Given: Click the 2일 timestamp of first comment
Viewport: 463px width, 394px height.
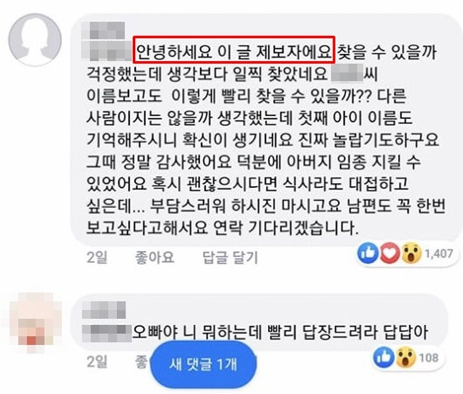Looking at the screenshot, I should point(97,257).
